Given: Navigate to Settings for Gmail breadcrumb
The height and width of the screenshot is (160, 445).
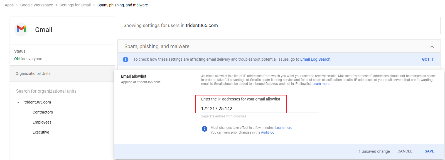Looking at the screenshot, I should (x=75, y=5).
